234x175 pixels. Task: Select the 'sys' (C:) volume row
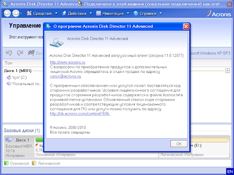(23, 77)
